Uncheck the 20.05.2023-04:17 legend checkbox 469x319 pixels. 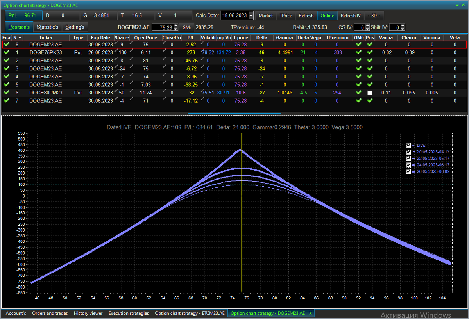408,152
